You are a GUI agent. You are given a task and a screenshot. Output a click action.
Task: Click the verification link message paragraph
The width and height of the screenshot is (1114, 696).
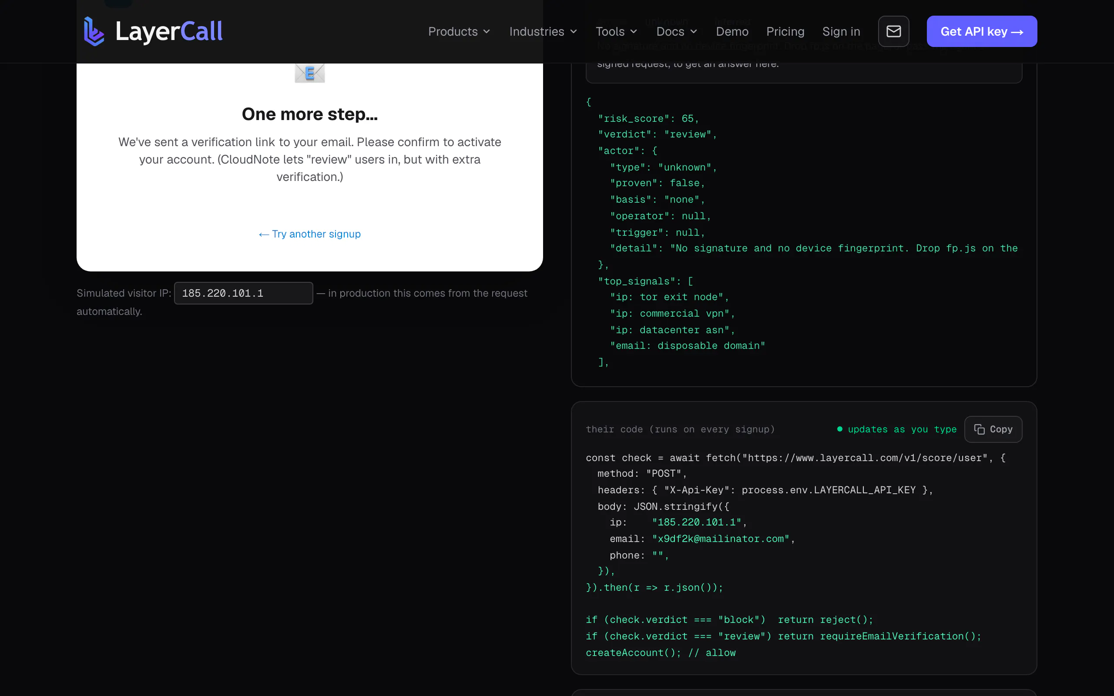point(310,159)
